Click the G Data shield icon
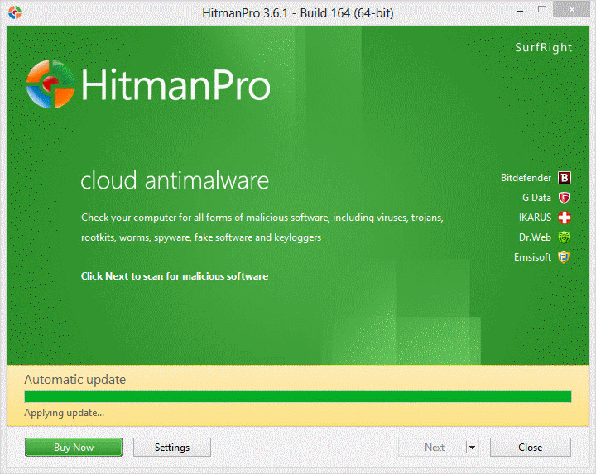The height and width of the screenshot is (474, 596). tap(565, 198)
